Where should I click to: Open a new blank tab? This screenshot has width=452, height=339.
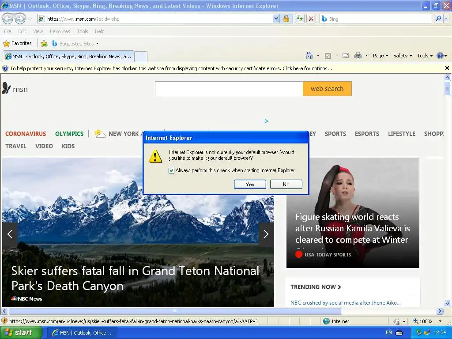(141, 56)
